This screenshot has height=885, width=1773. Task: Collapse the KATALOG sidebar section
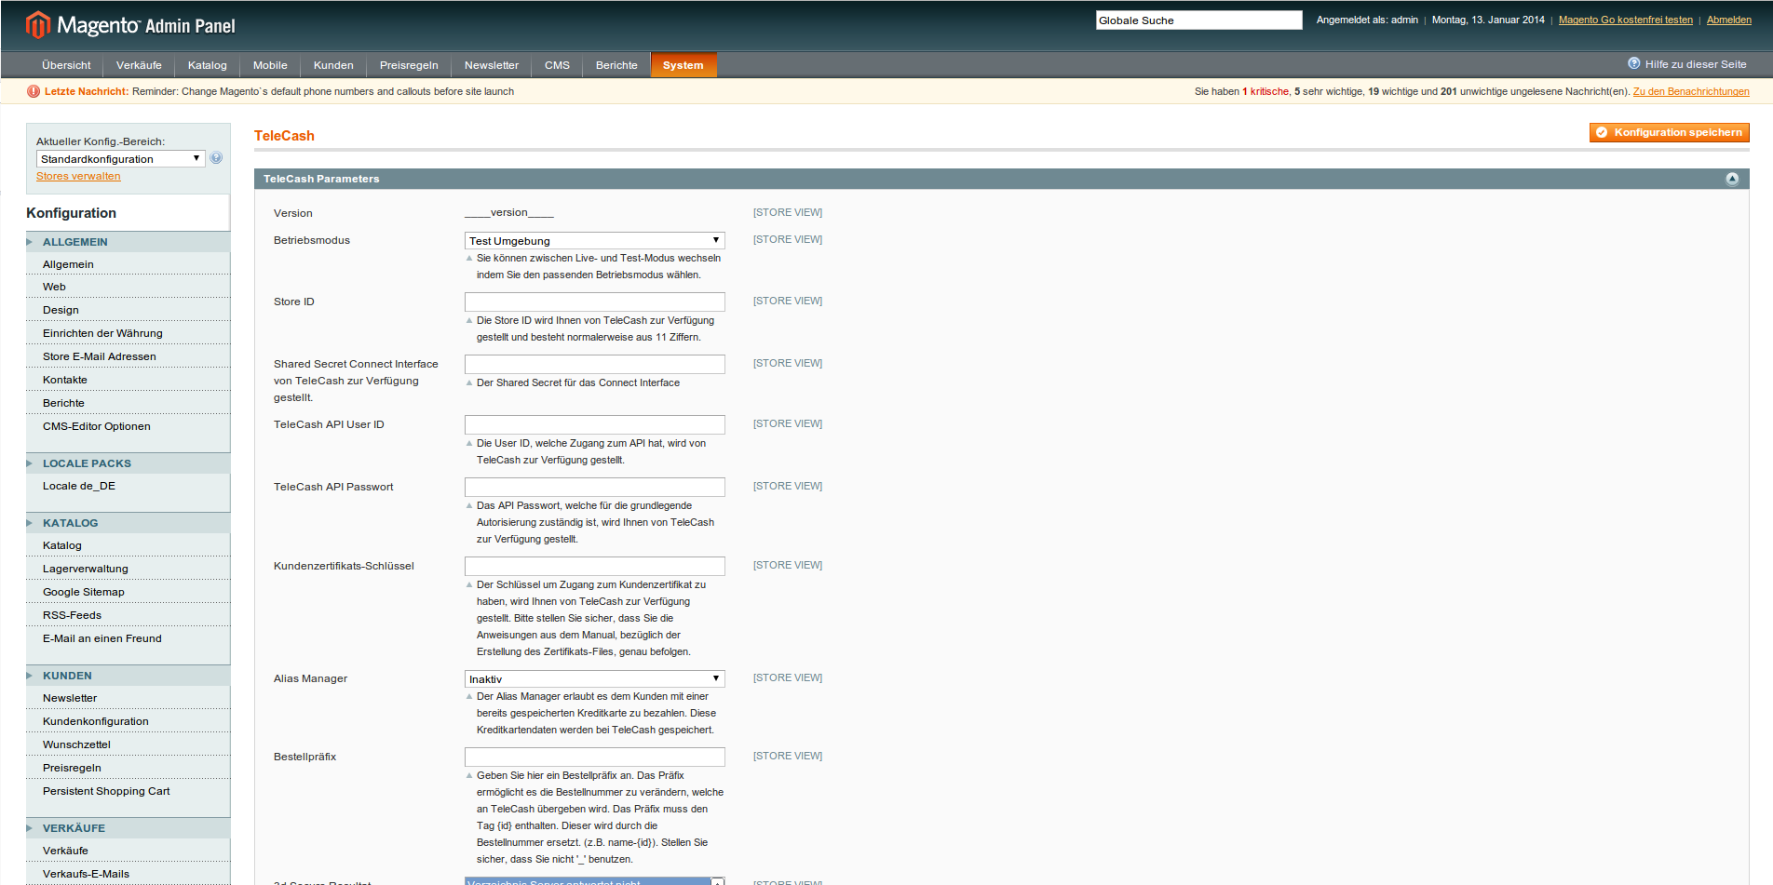point(30,523)
